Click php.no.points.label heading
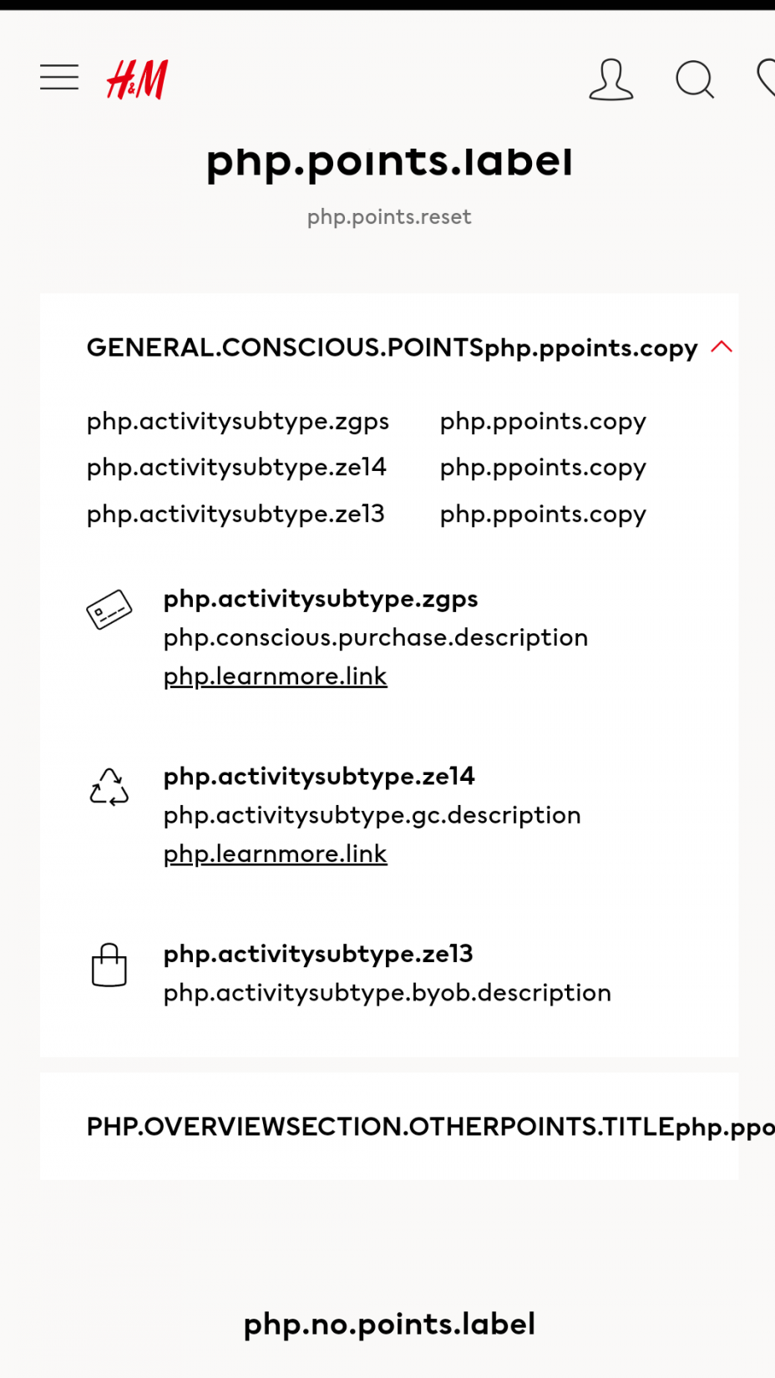The image size is (775, 1378). [389, 1325]
